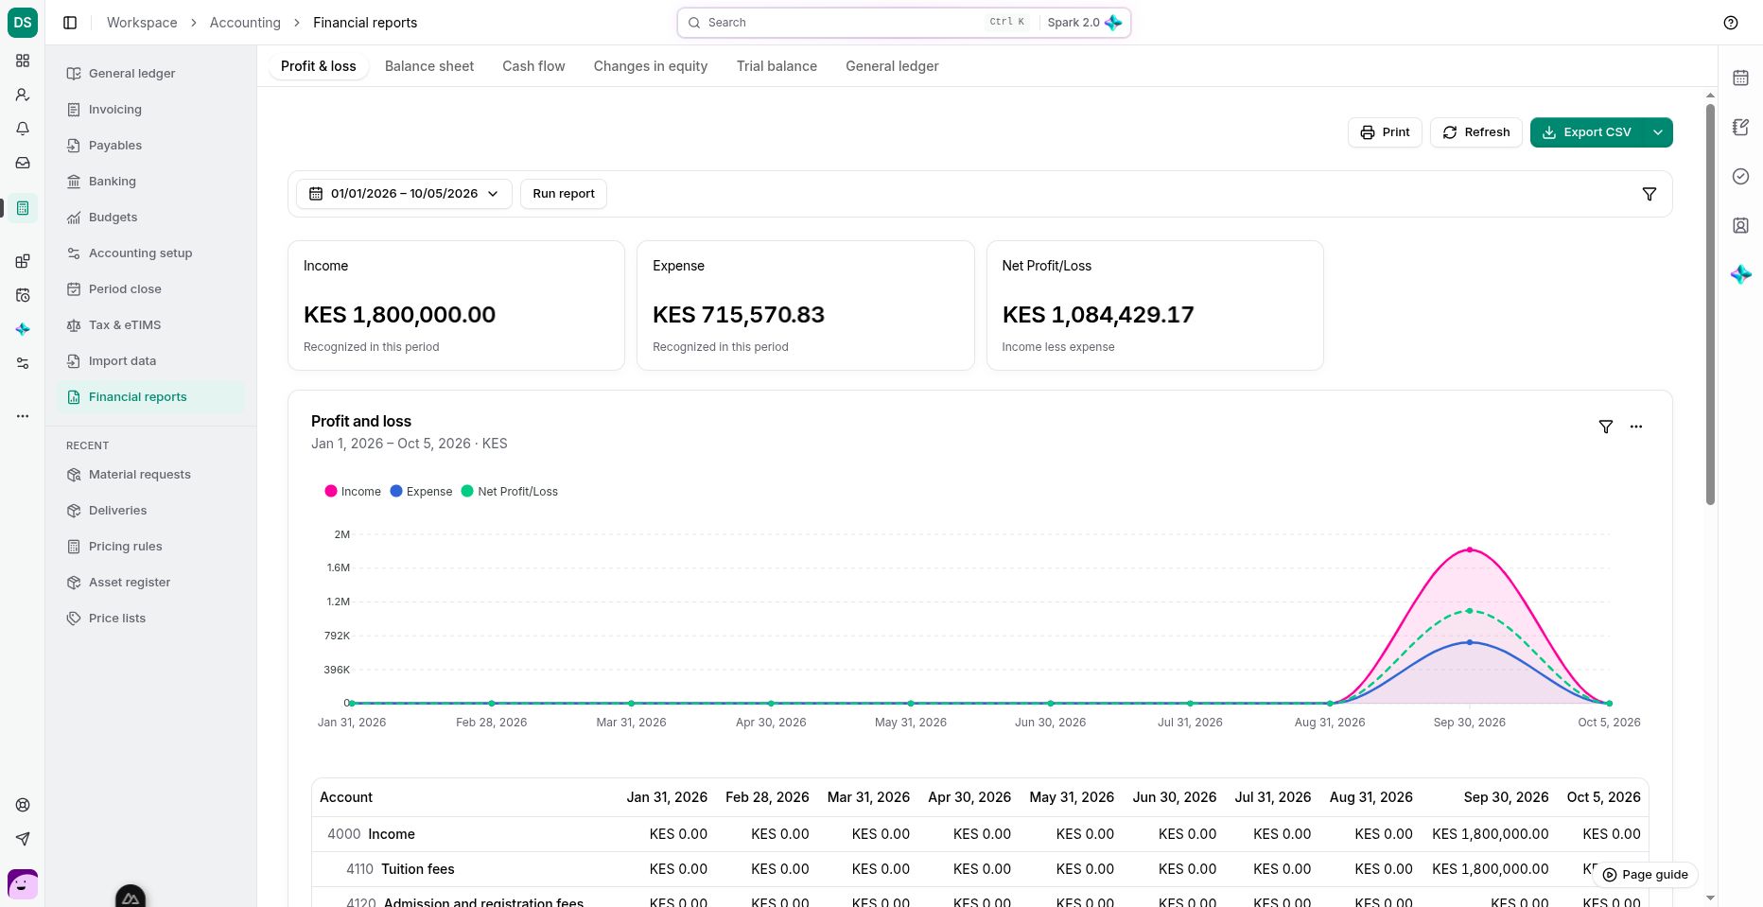Click the Run report button

pyautogui.click(x=564, y=194)
